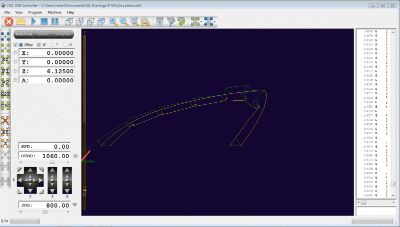This screenshot has width=400, height=227.
Task: Click the P2 side toolbar icon
Action: (5, 82)
